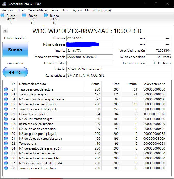This screenshot has width=174, height=179.
Task: Click the Velocidad rotación value 7200 RPM
Action: tap(159, 51)
